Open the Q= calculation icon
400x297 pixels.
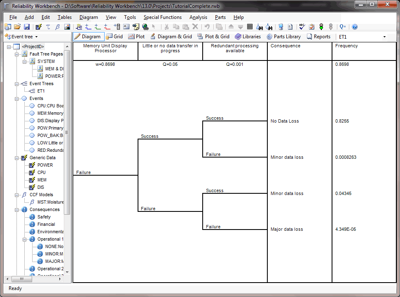pyautogui.click(x=343, y=27)
